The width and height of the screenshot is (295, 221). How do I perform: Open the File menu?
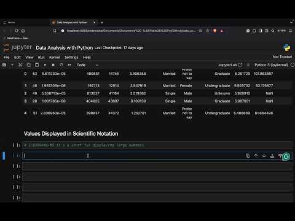pyautogui.click(x=6, y=57)
